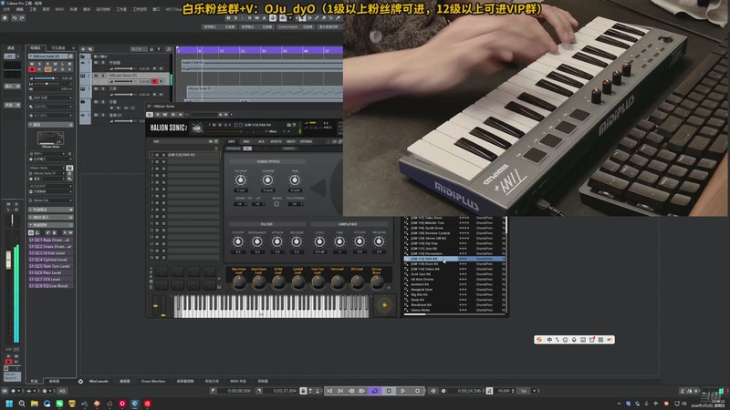
Task: Click the EQ Low Boost quick control knob
Action: tap(377, 282)
